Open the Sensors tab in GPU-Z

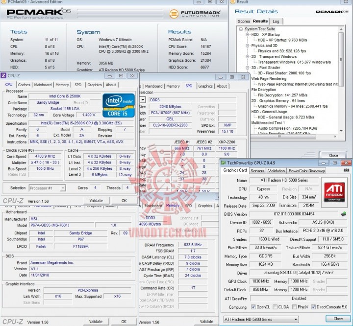tap(257, 171)
